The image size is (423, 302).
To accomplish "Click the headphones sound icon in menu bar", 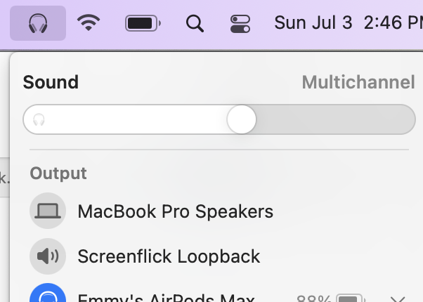I will point(38,23).
